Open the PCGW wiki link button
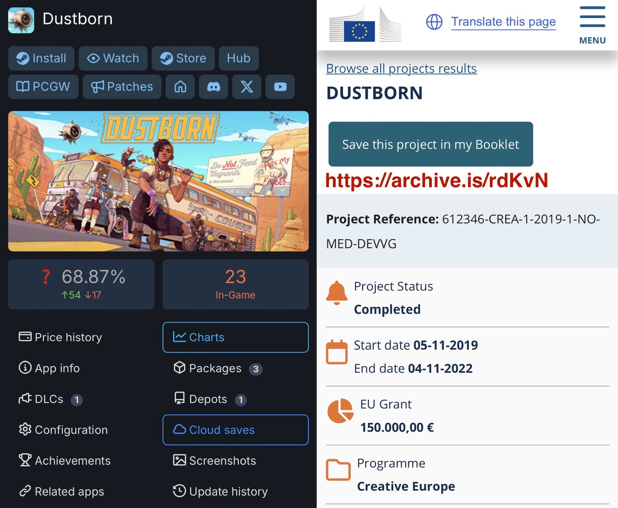Image resolution: width=618 pixels, height=508 pixels. coord(43,87)
